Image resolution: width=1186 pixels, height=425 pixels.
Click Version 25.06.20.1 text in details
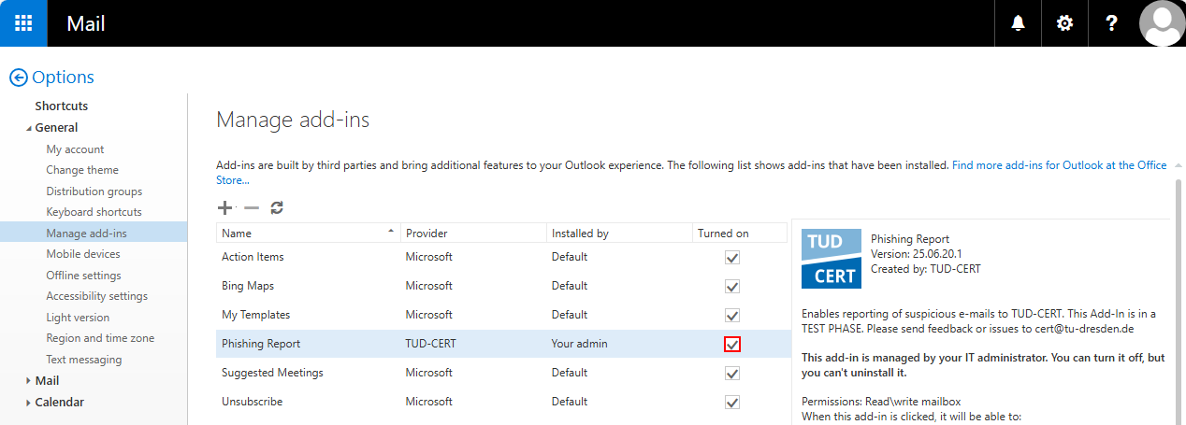pyautogui.click(x=915, y=254)
